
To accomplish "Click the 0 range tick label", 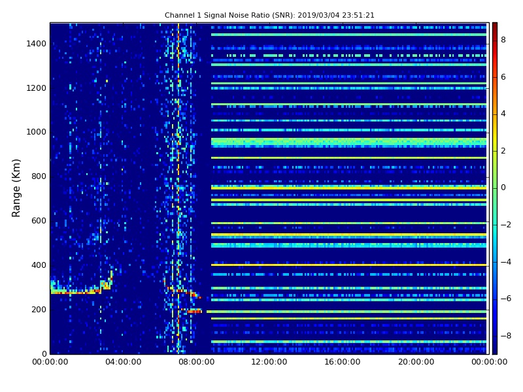I will (44, 353).
